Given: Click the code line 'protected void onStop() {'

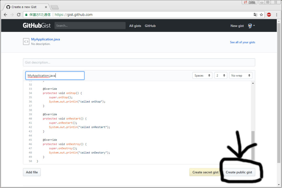Looking at the screenshot, I should click(62, 93).
